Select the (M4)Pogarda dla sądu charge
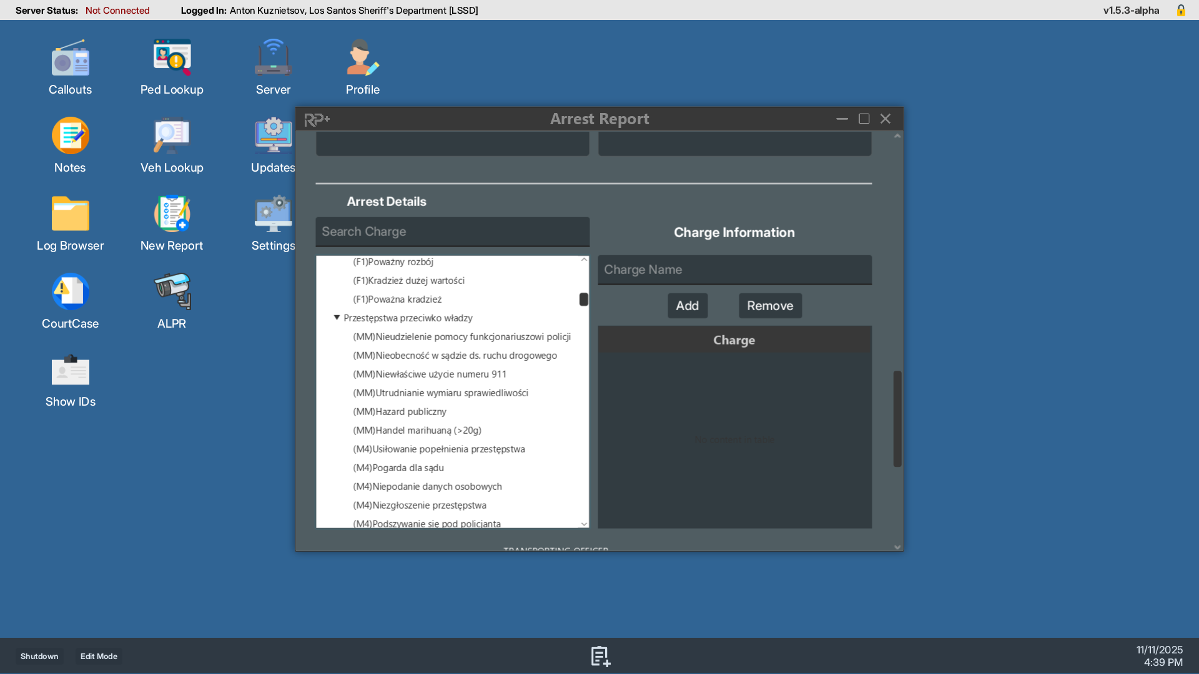1199x674 pixels. tap(398, 468)
